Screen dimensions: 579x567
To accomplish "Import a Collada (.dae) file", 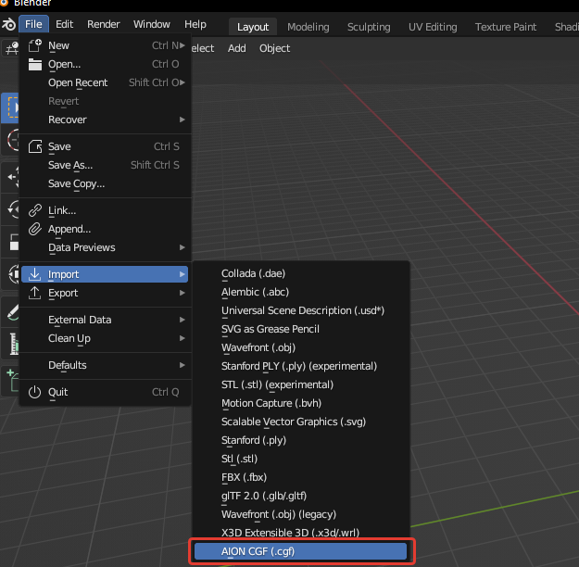I will (300, 273).
